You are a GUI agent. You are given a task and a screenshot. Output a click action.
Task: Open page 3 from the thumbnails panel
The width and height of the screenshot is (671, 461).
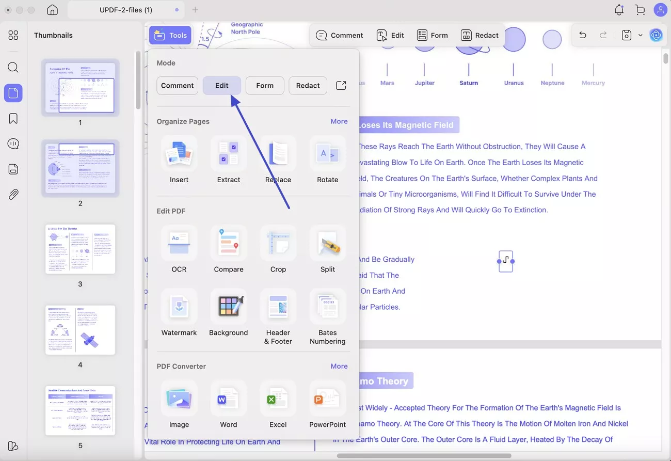click(x=80, y=249)
